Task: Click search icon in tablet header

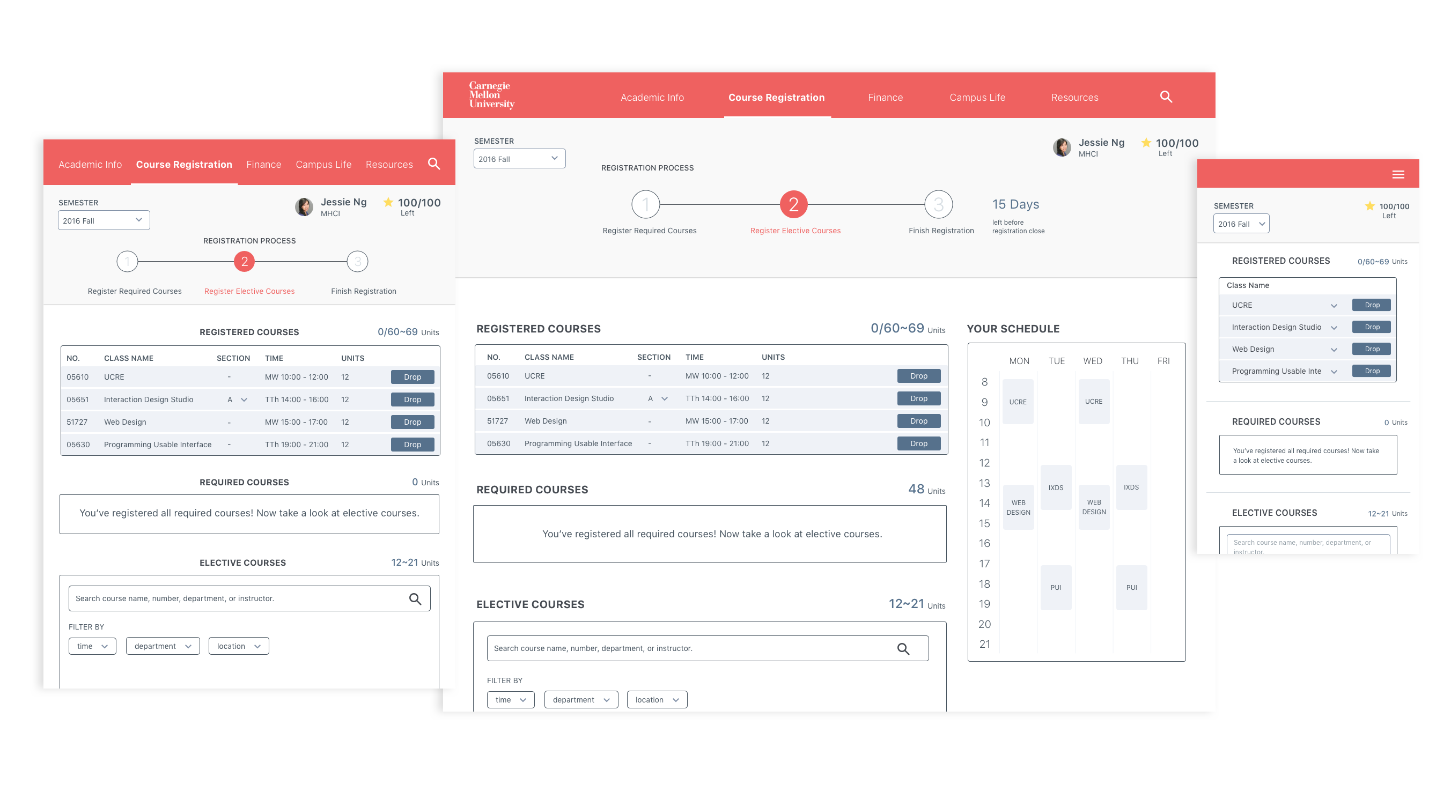Action: 433,164
